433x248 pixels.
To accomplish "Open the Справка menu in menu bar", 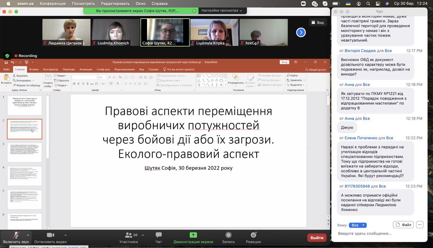I will point(159,3).
